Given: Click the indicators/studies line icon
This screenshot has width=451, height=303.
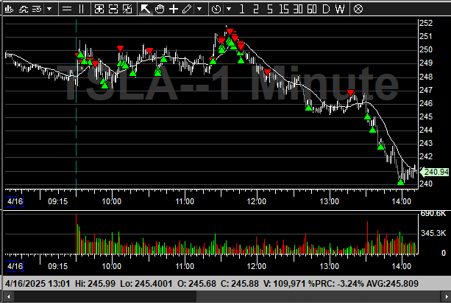Looking at the screenshot, I should [23, 10].
